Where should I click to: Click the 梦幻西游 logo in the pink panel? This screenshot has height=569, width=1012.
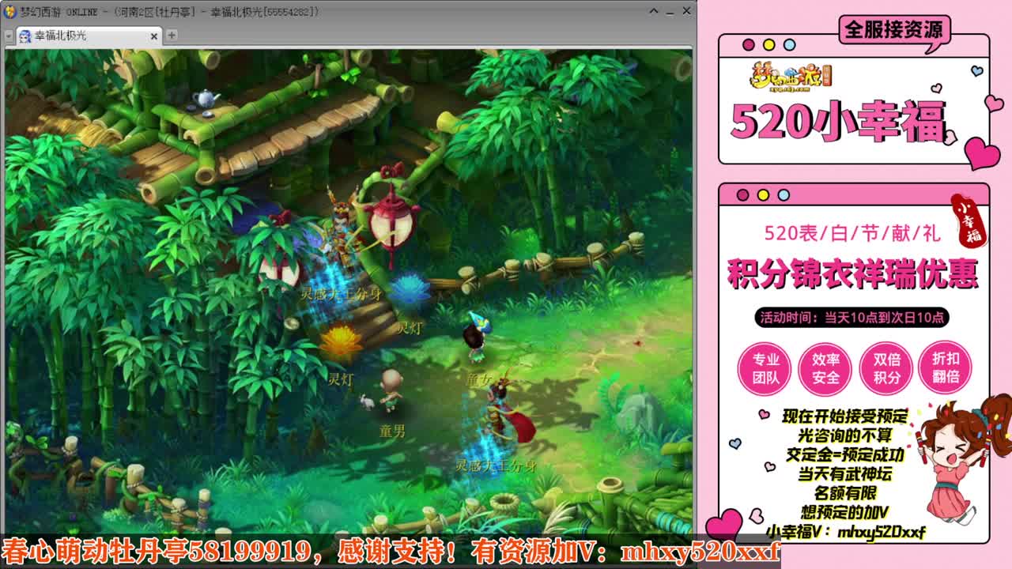point(790,79)
